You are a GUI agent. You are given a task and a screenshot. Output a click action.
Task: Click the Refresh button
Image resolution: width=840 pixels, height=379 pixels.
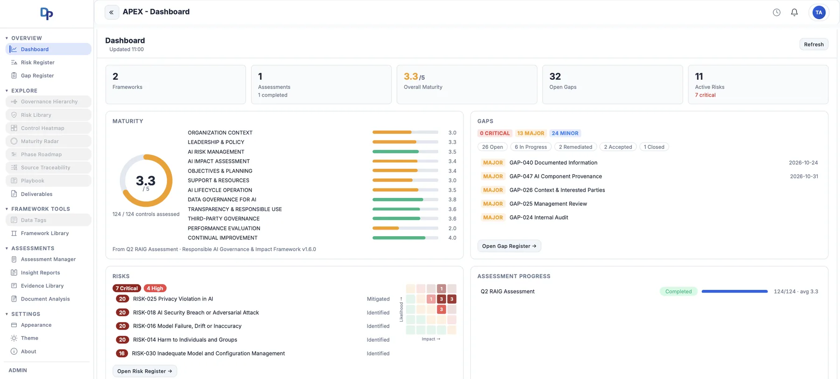pyautogui.click(x=814, y=44)
